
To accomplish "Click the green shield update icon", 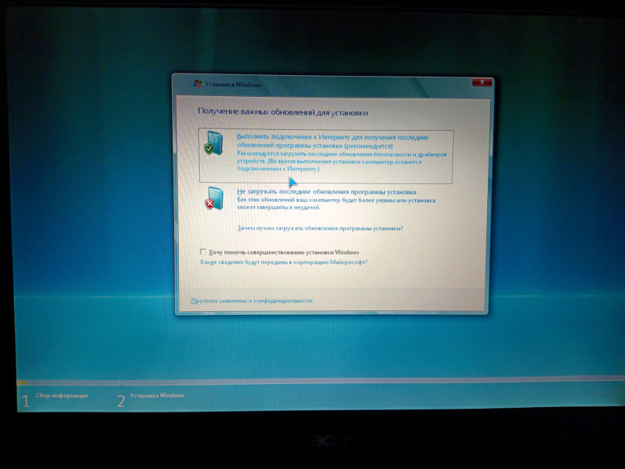I will [x=215, y=143].
